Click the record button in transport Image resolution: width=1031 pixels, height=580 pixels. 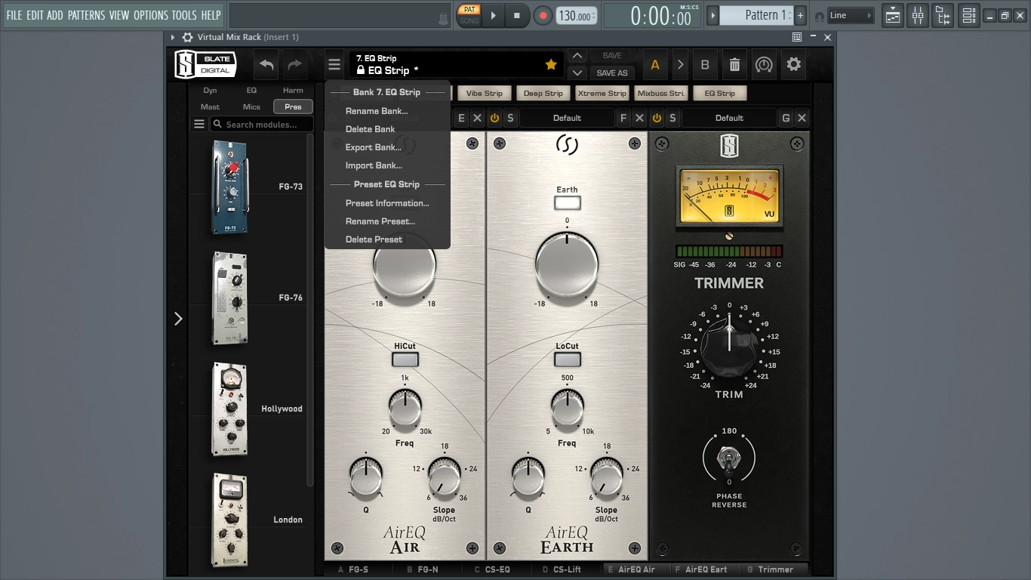coord(543,15)
